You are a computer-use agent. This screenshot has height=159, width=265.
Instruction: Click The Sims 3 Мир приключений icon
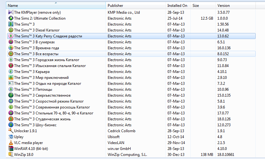[11, 77]
